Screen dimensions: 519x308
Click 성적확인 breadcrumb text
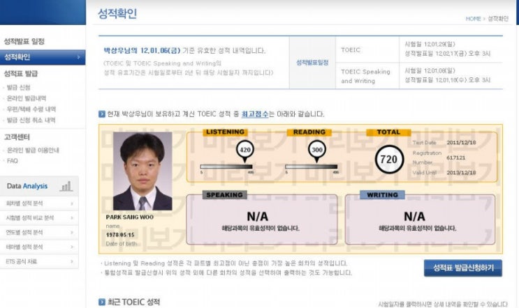[498, 19]
